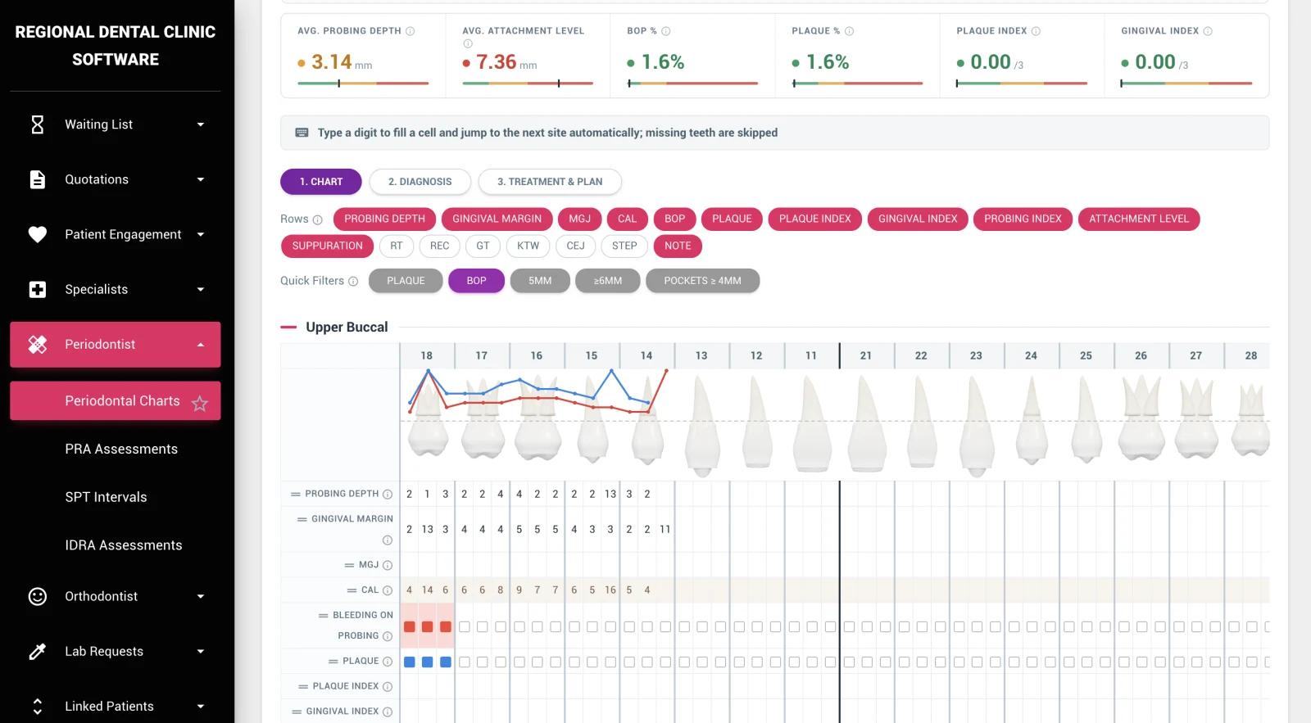Toggle the Probing Depth row chip
Viewport: 1311px width, 723px height.
point(384,219)
